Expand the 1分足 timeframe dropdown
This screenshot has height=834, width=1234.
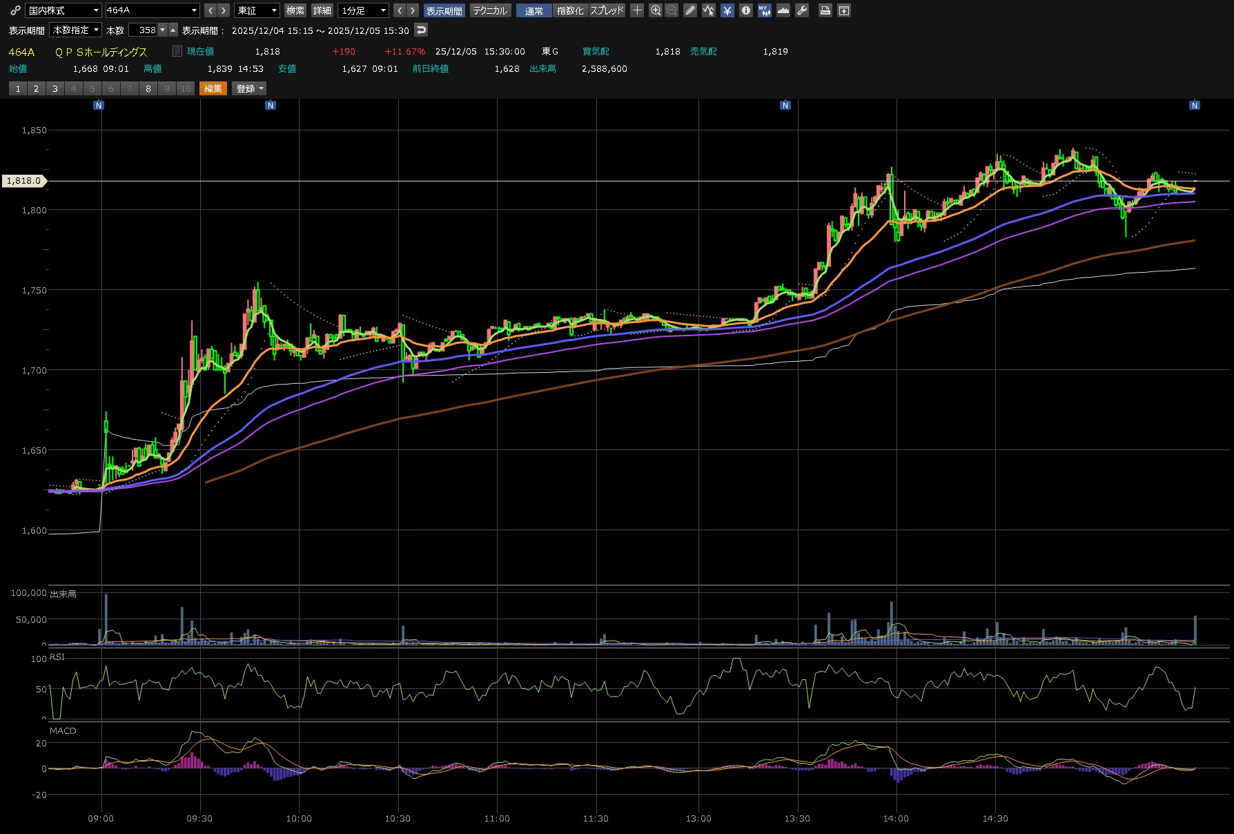pos(364,10)
